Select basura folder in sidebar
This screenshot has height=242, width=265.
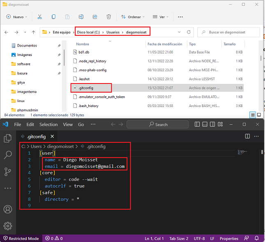(x=22, y=73)
